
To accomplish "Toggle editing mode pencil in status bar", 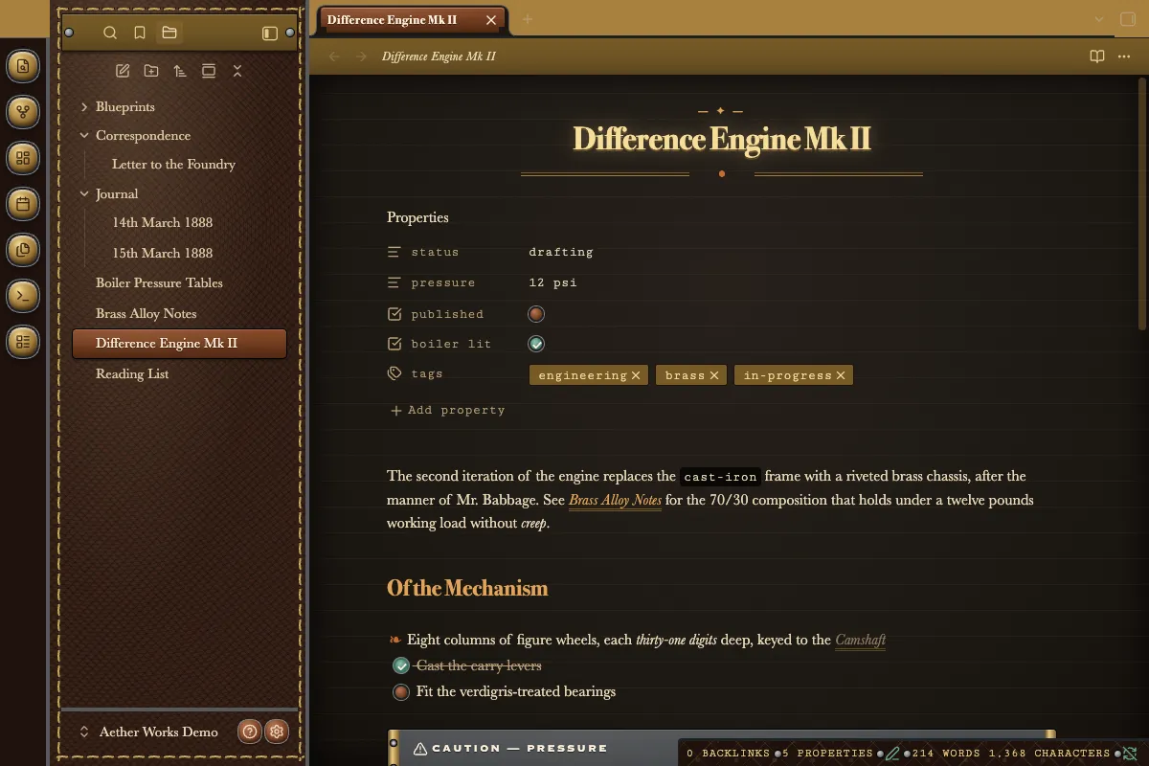I will coord(893,754).
